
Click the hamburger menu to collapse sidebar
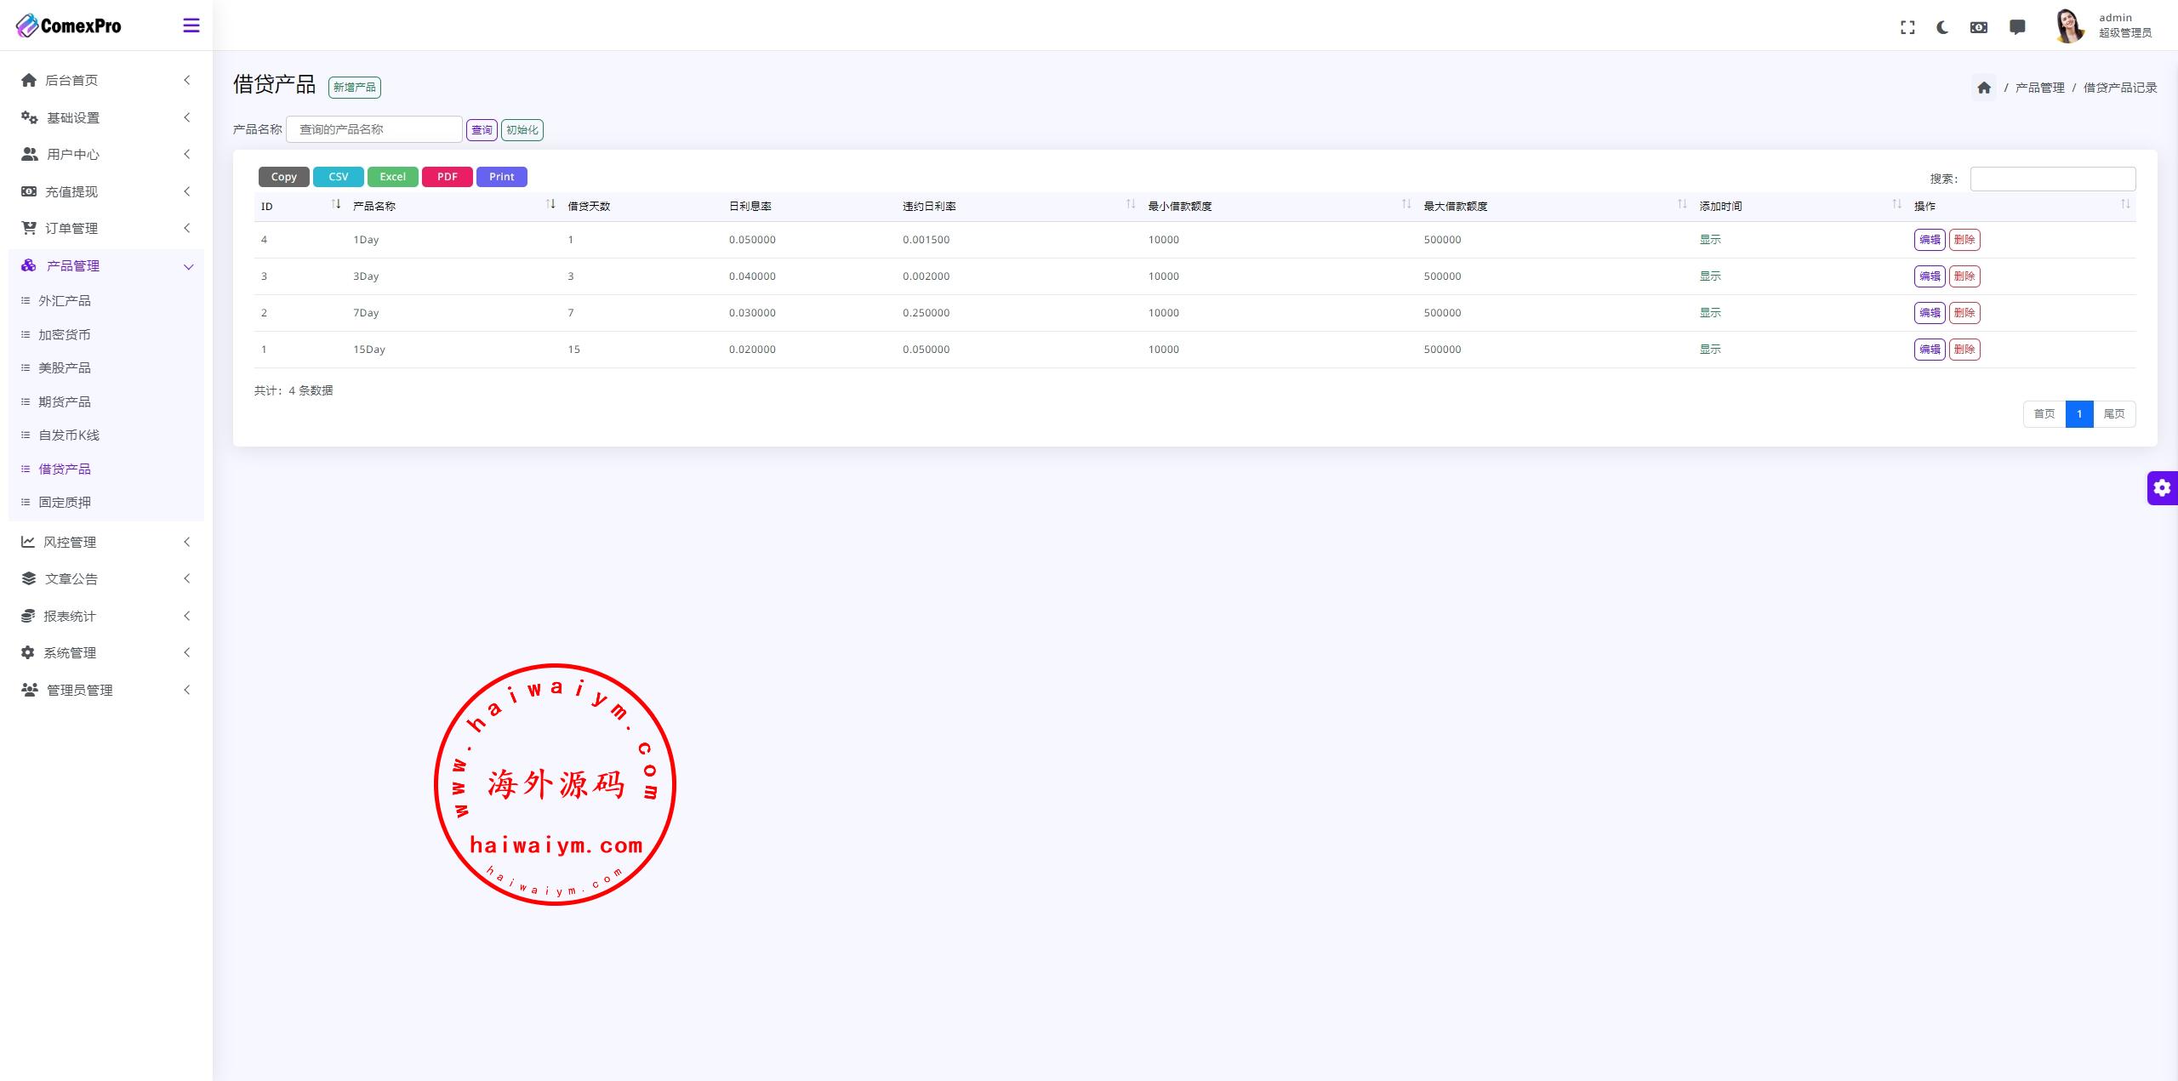point(191,26)
